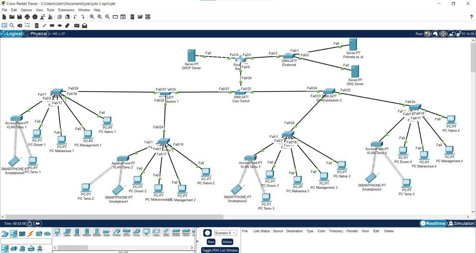Open the Extensions menu

pyautogui.click(x=66, y=10)
